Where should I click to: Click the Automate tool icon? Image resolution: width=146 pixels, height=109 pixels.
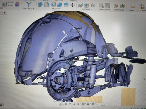(29, 4)
